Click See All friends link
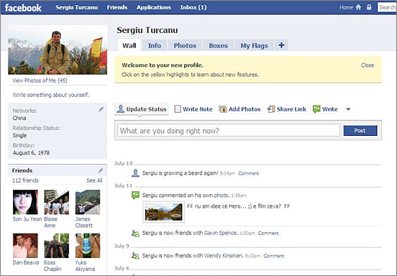This screenshot has width=397, height=276. coord(94,180)
